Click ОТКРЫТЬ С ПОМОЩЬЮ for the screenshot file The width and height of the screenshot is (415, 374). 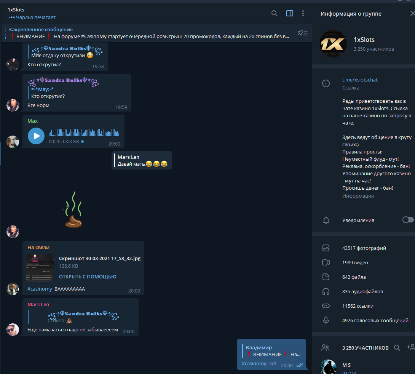(x=88, y=277)
